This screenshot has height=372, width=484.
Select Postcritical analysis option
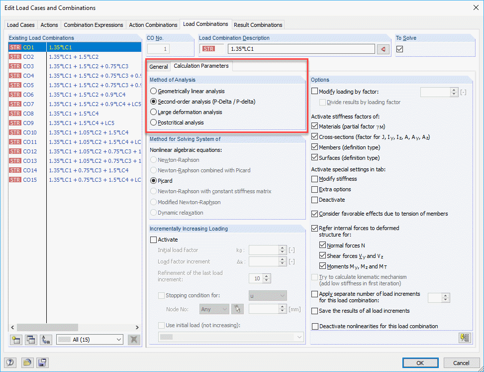[153, 123]
